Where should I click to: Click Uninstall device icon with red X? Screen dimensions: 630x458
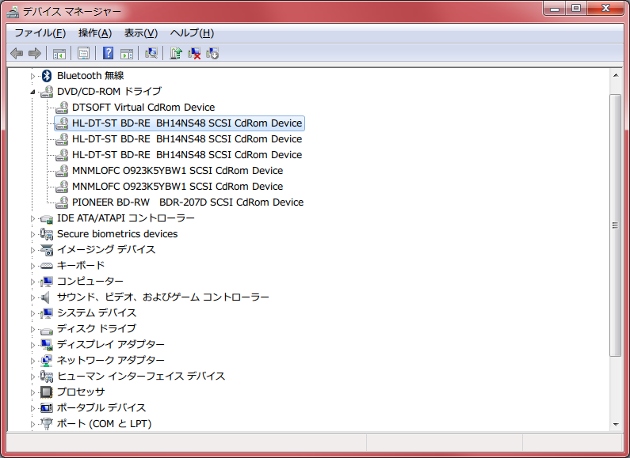tap(194, 53)
